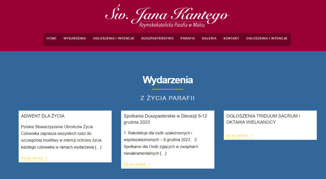Click the Adwent card excerpt about Polskie Stowarzyszenie

point(61,137)
